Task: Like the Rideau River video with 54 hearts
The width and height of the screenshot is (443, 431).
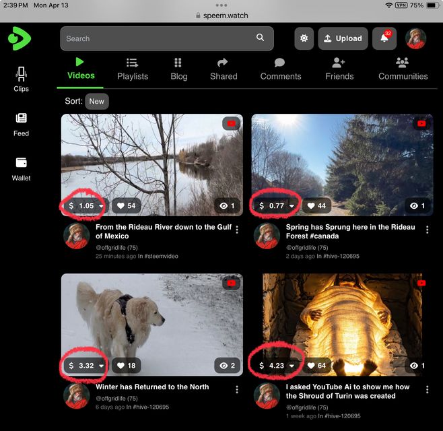Action: [126, 205]
